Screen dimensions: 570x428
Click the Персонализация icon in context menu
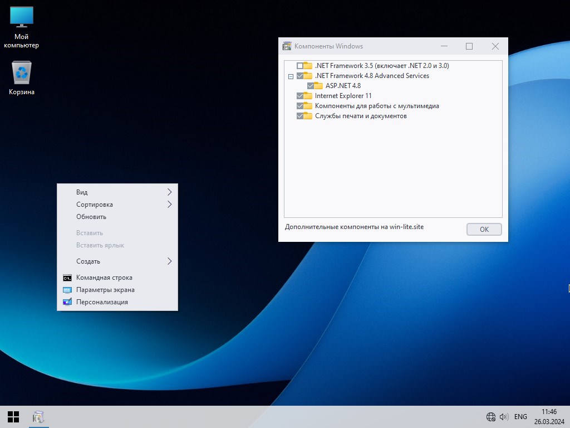click(67, 302)
